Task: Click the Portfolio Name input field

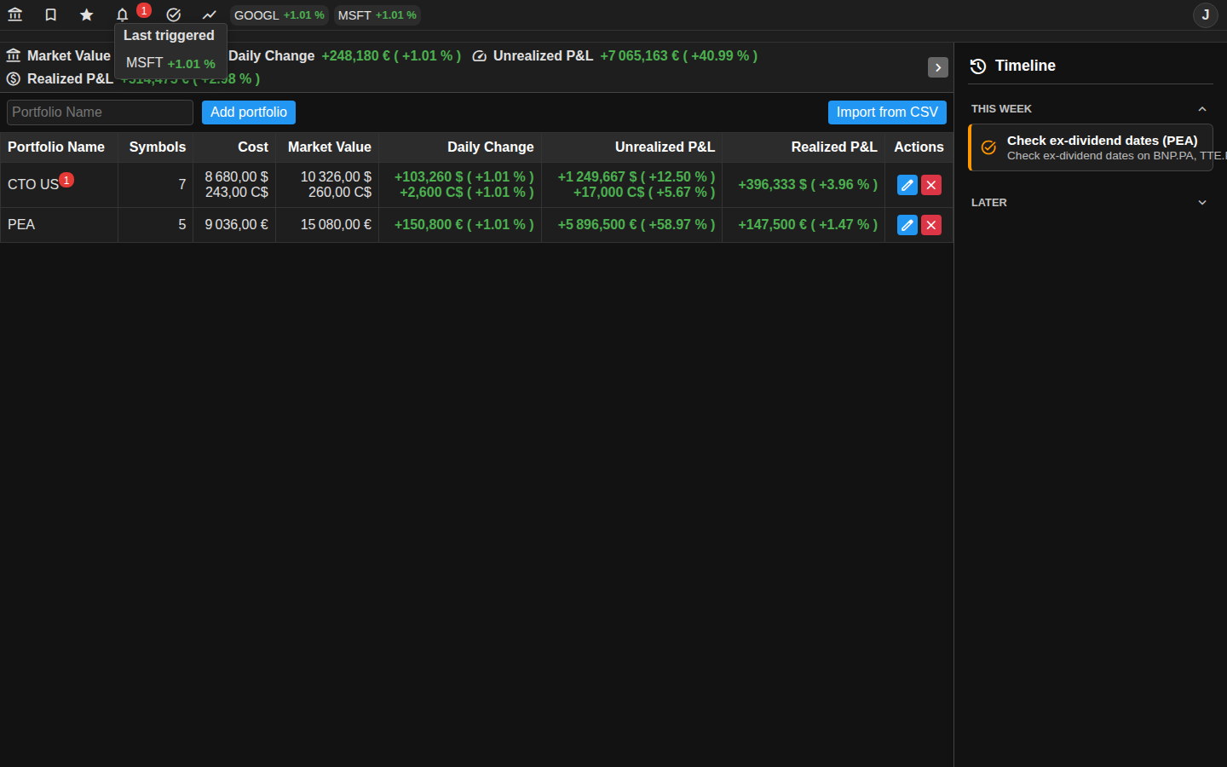Action: 100,112
